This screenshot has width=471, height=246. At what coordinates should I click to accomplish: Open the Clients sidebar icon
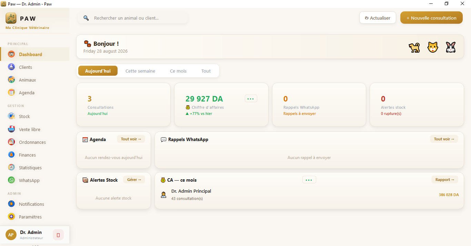[11, 67]
